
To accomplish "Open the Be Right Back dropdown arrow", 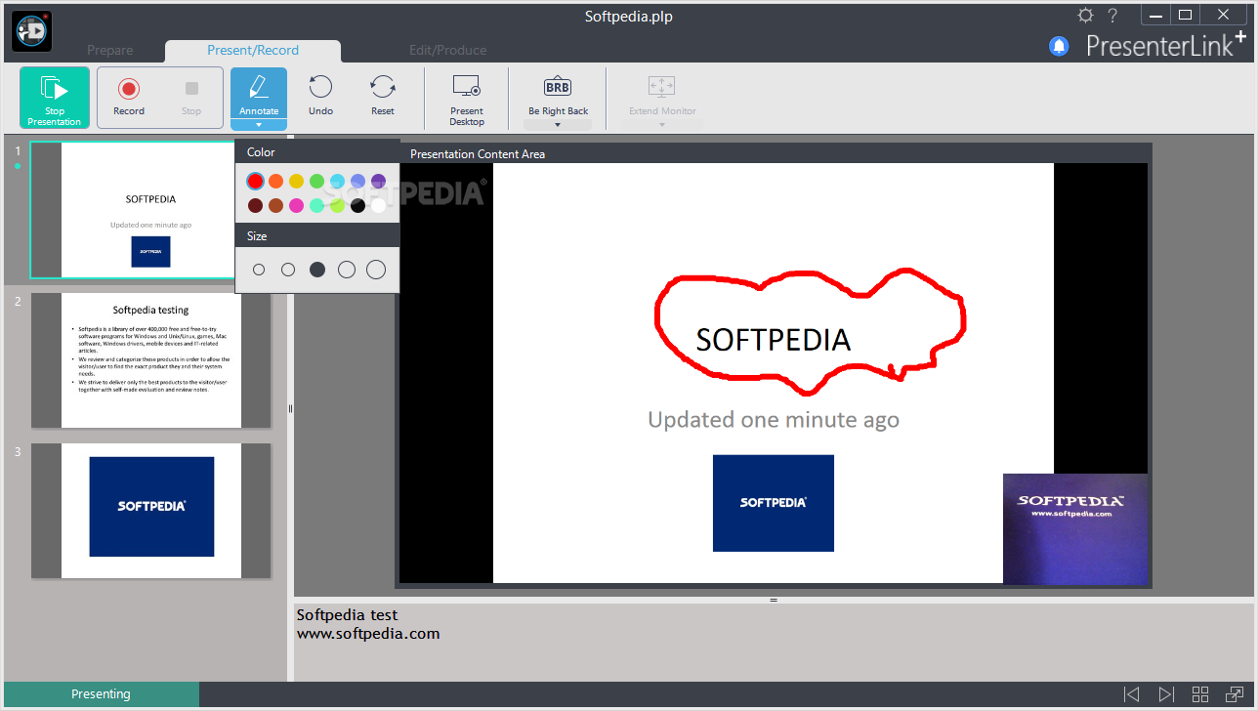I will [x=558, y=125].
